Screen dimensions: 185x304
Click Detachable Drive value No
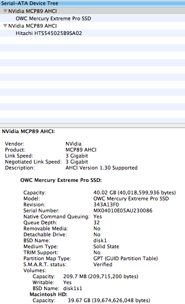click(97, 235)
